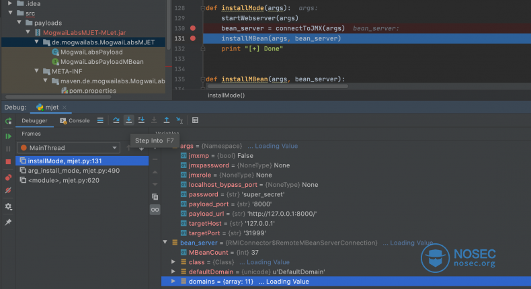Collapse MogwaiLabsMJET-MLet.jar node

(x=28, y=32)
